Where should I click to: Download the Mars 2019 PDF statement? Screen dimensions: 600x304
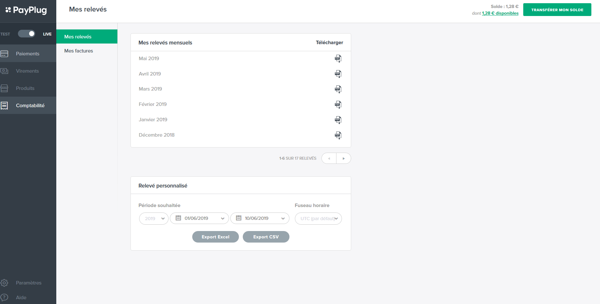(338, 89)
